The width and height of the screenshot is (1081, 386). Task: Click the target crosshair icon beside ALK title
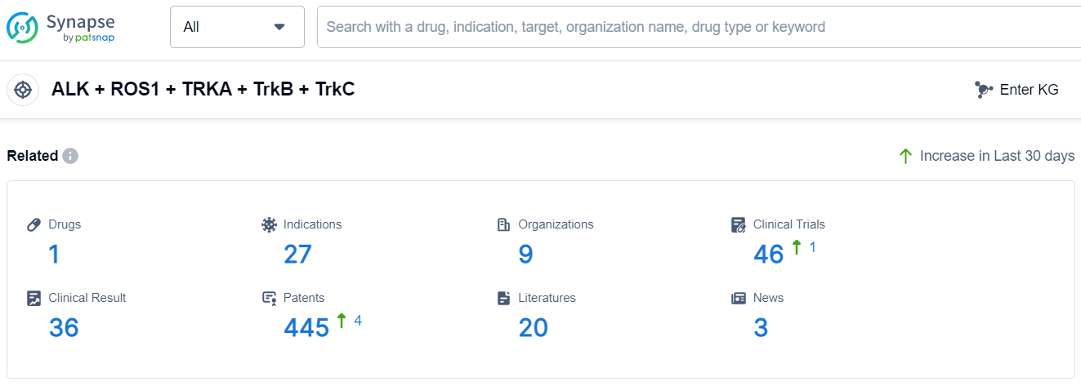[23, 90]
